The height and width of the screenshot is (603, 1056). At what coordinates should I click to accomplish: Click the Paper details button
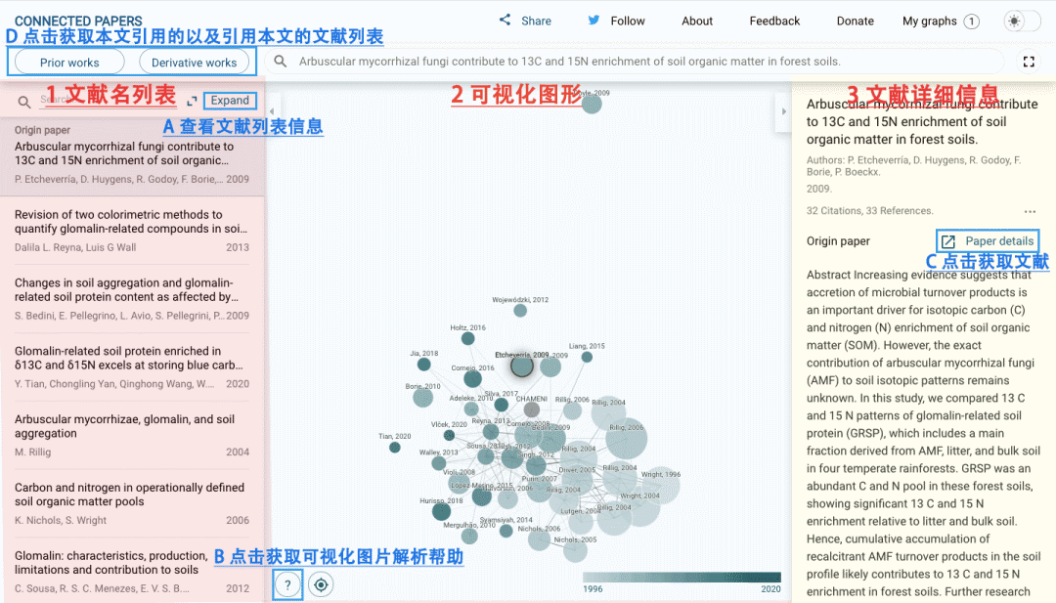point(988,241)
